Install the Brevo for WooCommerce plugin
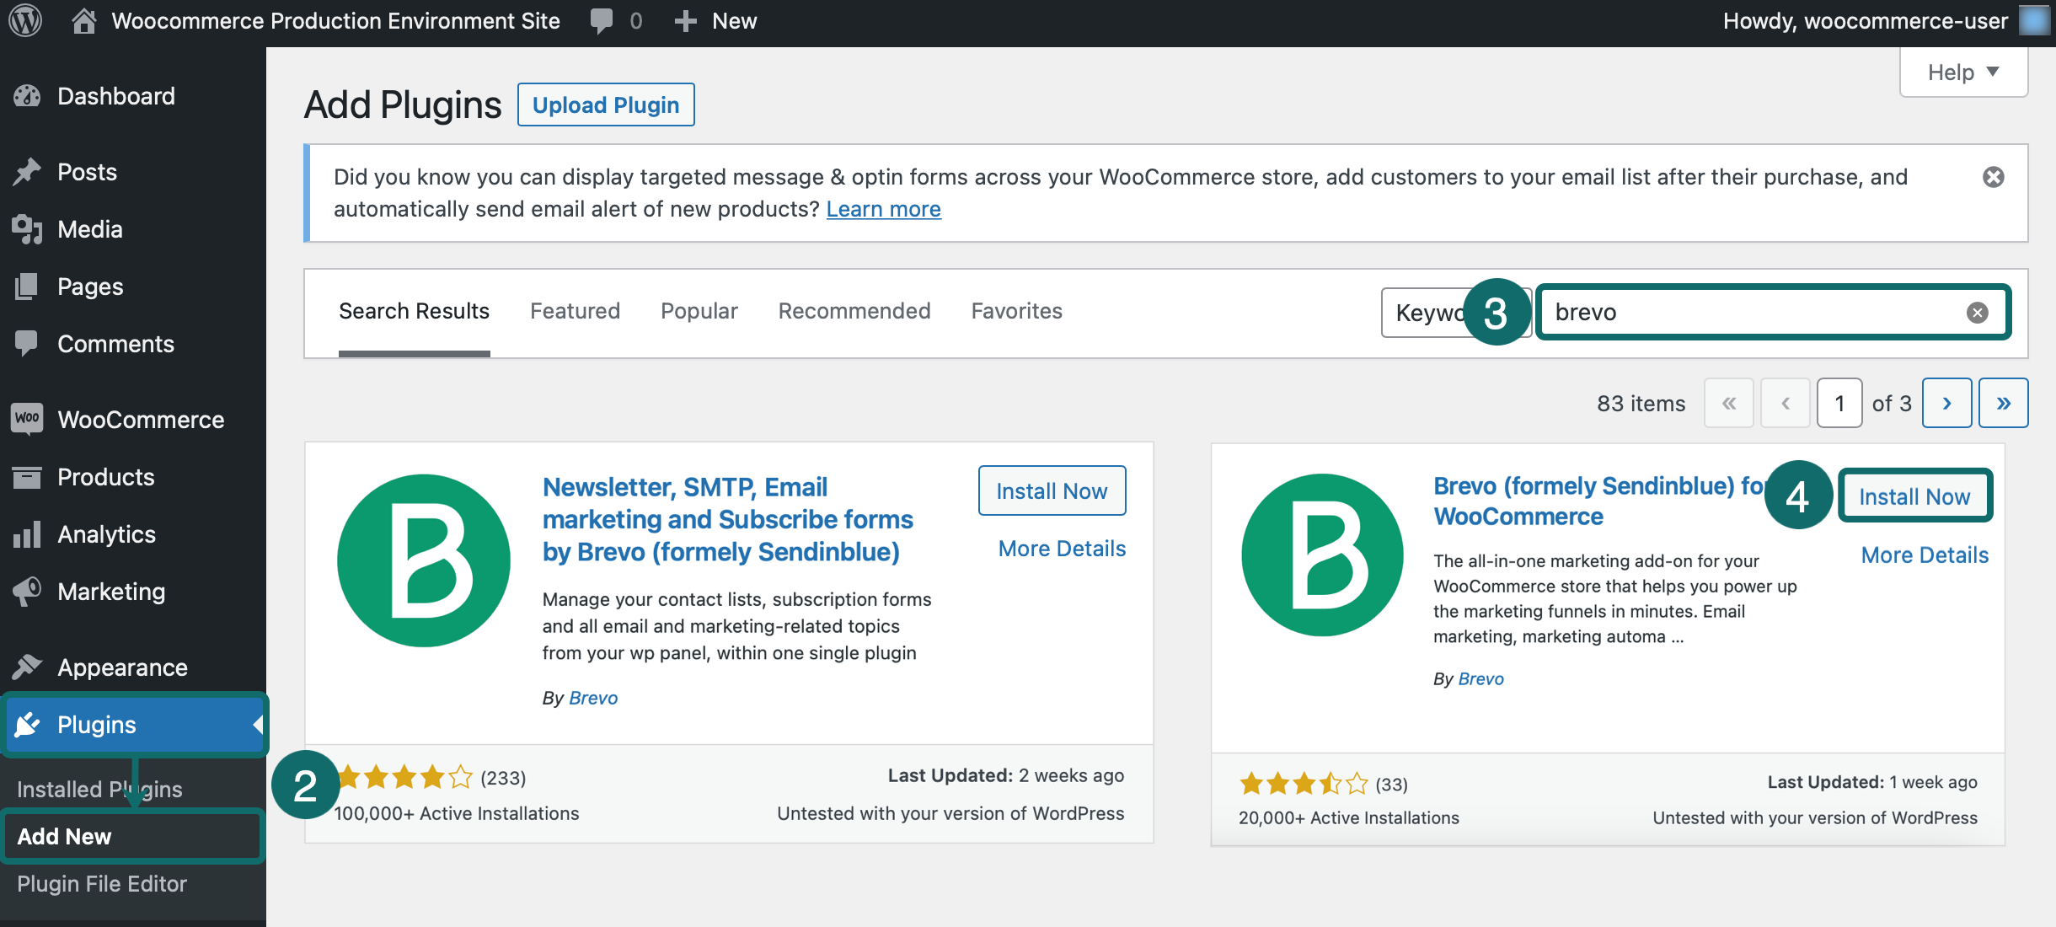This screenshot has height=927, width=2056. [x=1915, y=496]
